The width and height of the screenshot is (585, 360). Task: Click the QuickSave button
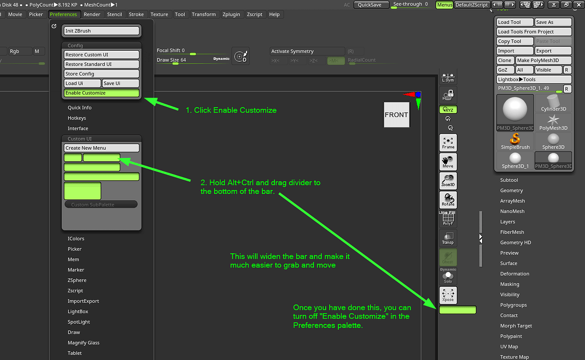tap(371, 5)
